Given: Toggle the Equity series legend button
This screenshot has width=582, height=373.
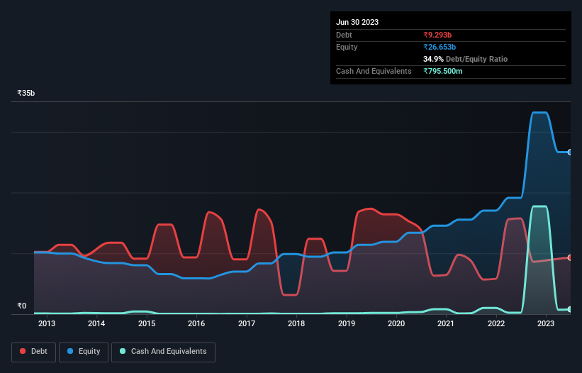Looking at the screenshot, I should (84, 352).
